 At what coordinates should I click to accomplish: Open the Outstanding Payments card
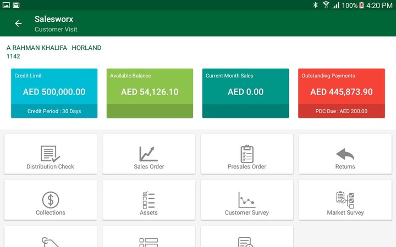tap(341, 88)
